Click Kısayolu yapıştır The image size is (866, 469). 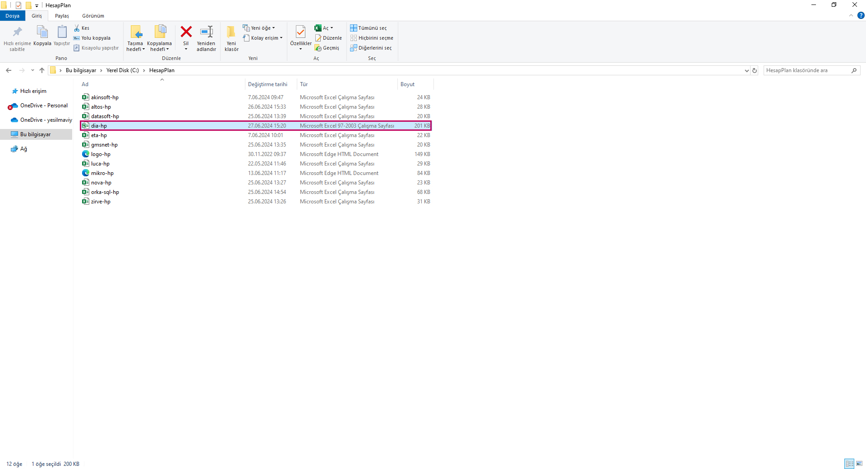click(96, 48)
